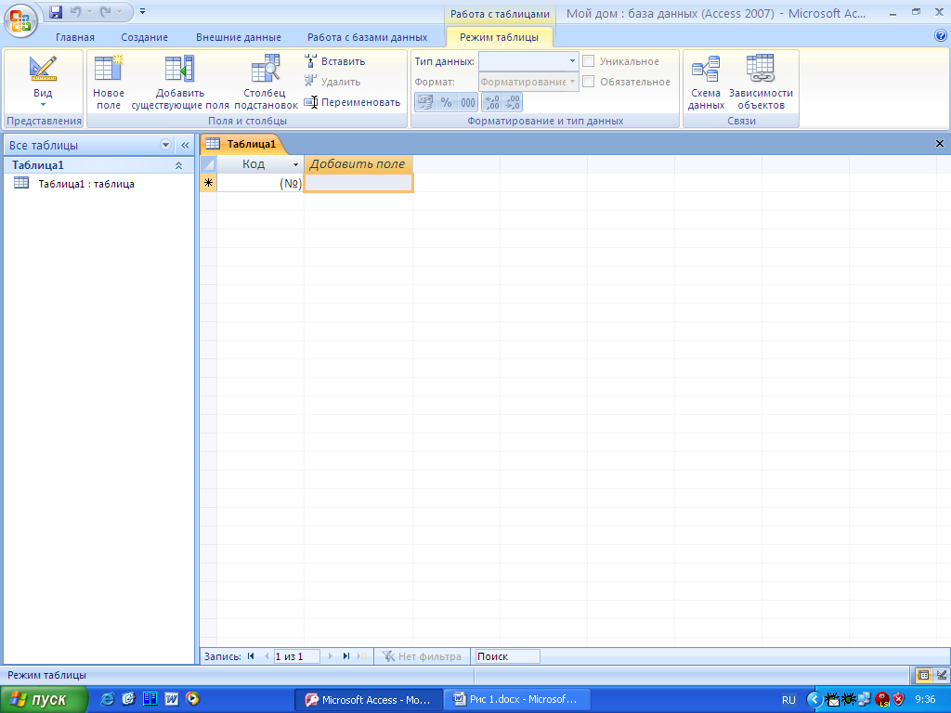The height and width of the screenshot is (713, 951).
Task: Save via the Quick Access floppy icon
Action: click(56, 11)
